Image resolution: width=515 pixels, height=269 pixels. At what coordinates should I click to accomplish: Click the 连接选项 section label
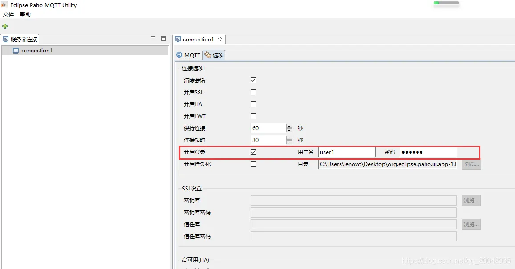193,68
